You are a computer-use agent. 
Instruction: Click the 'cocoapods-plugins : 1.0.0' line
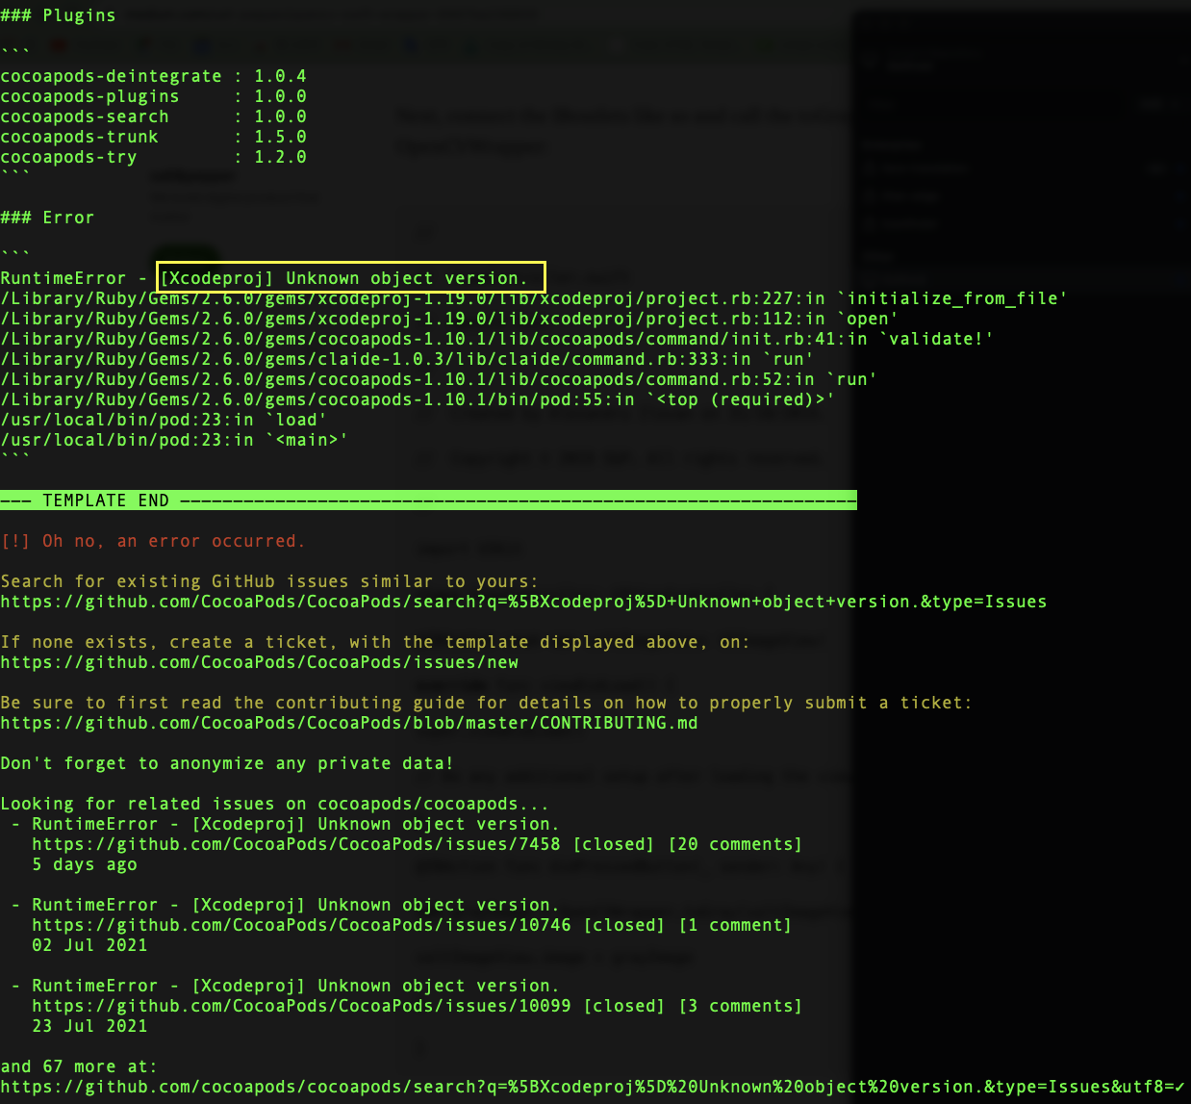[153, 96]
